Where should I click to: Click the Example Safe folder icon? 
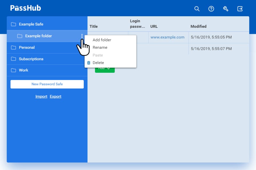[x=13, y=24]
